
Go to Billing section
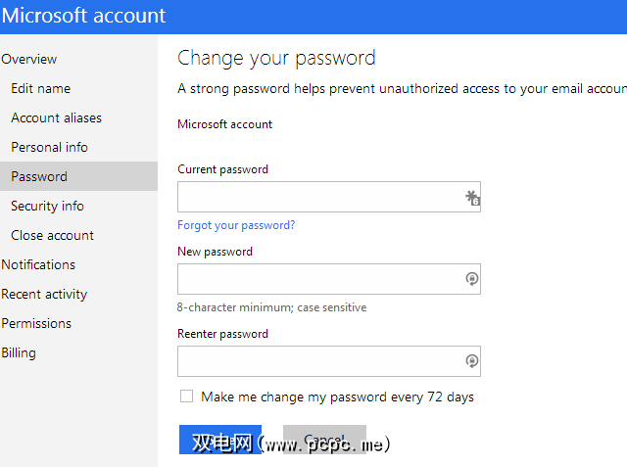[x=19, y=352]
